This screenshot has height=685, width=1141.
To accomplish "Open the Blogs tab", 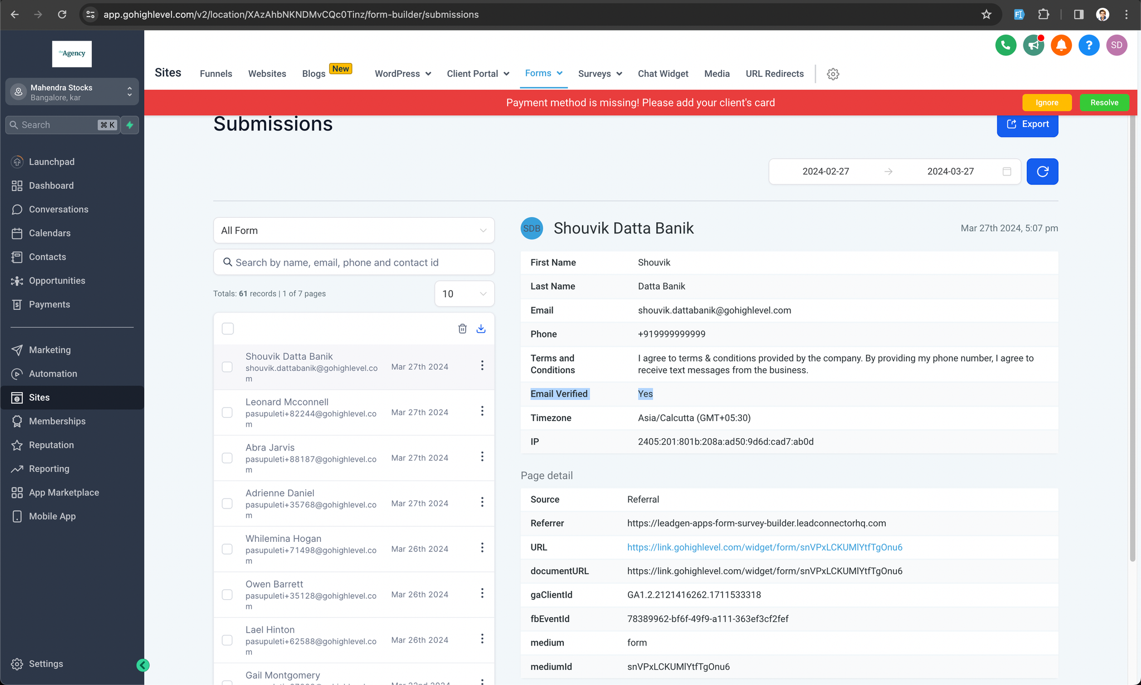I will [x=314, y=74].
